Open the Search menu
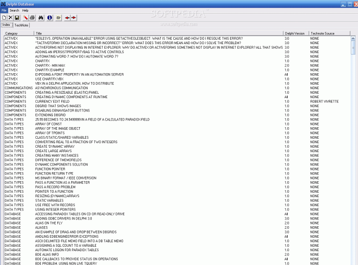Screen dimensions: 358x265 14,10
